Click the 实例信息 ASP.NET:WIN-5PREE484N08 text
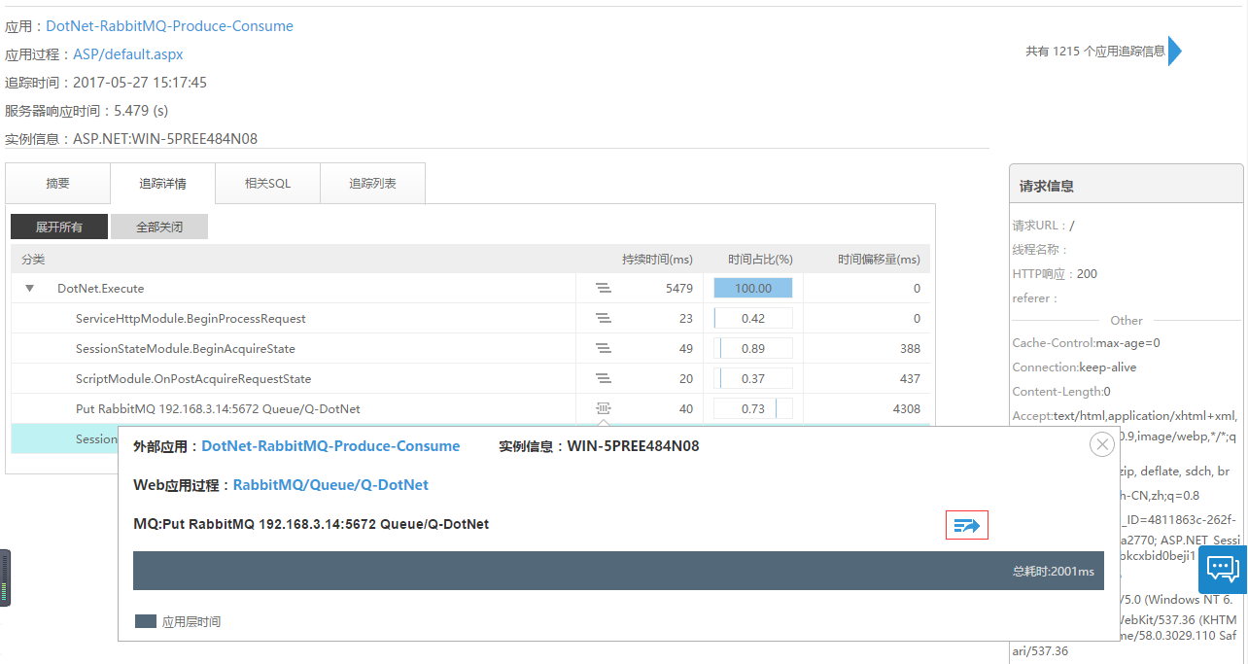 131,139
